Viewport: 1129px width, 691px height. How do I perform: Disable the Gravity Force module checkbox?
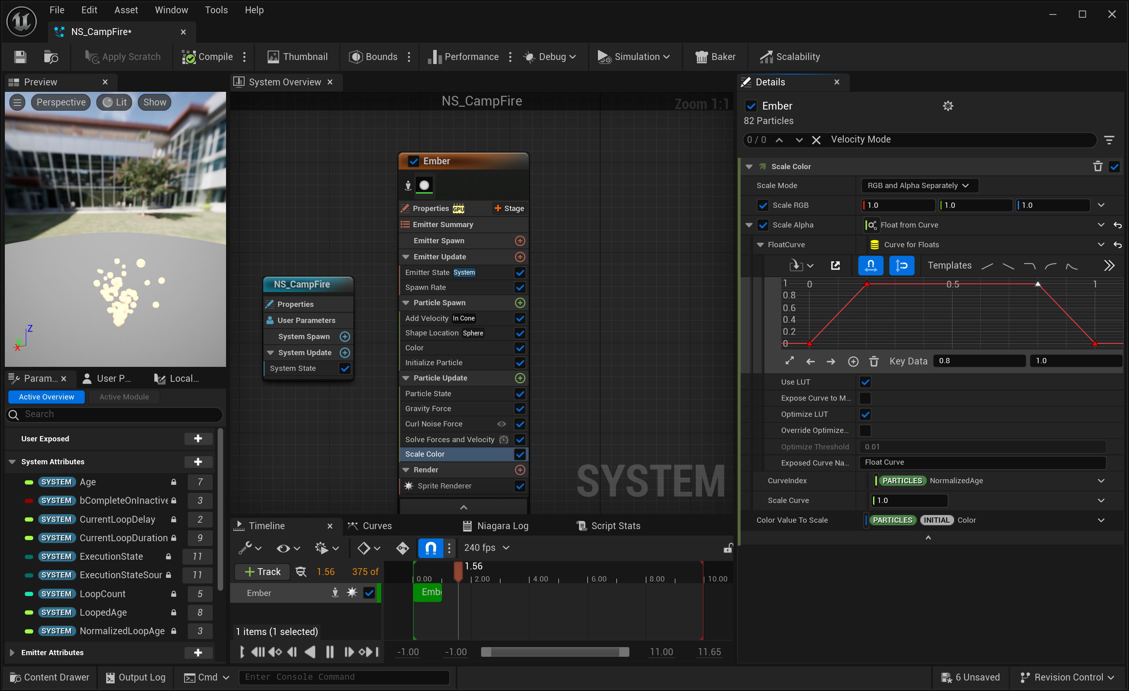pos(520,408)
